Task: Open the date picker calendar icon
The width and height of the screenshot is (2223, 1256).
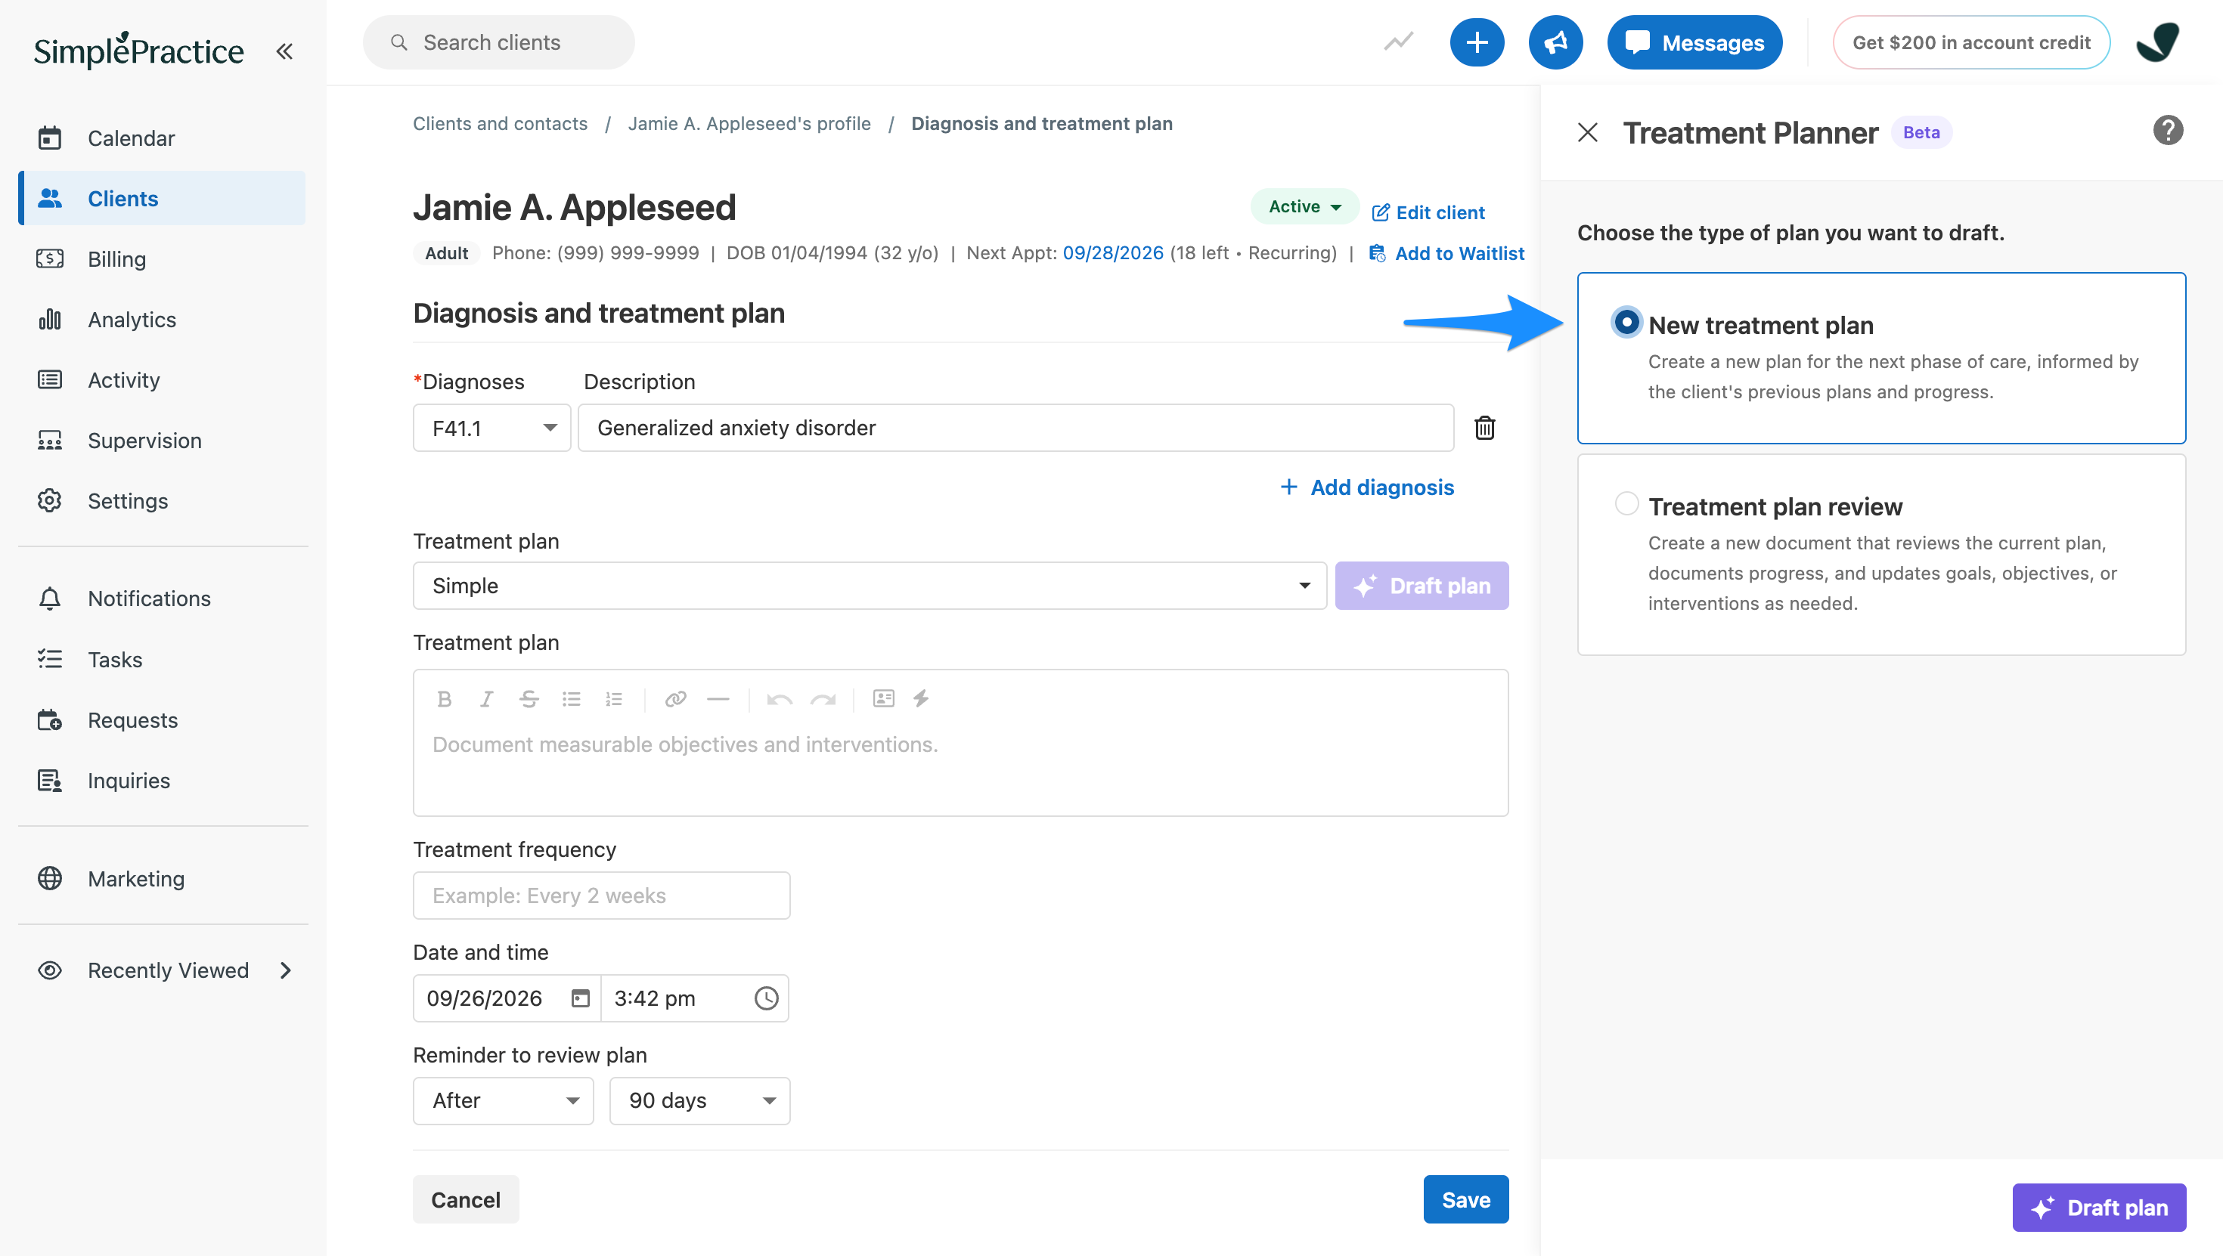Action: pyautogui.click(x=581, y=998)
